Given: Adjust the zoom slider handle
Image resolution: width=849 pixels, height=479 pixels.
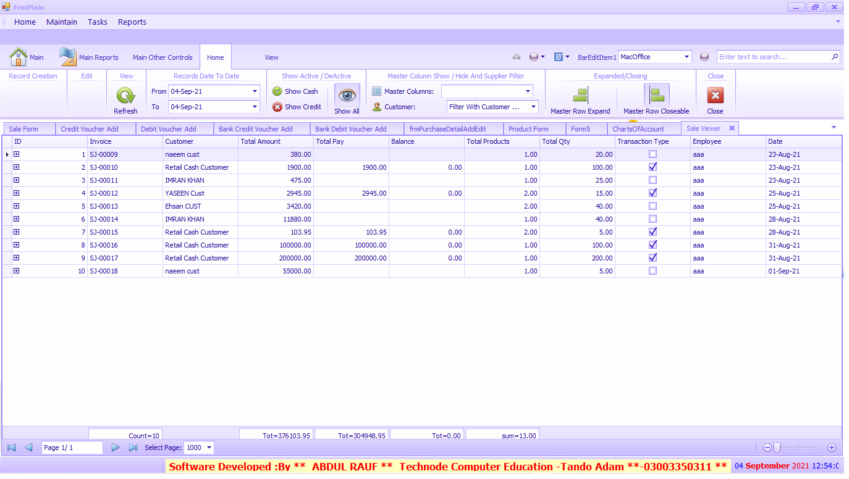Looking at the screenshot, I should pyautogui.click(x=778, y=448).
